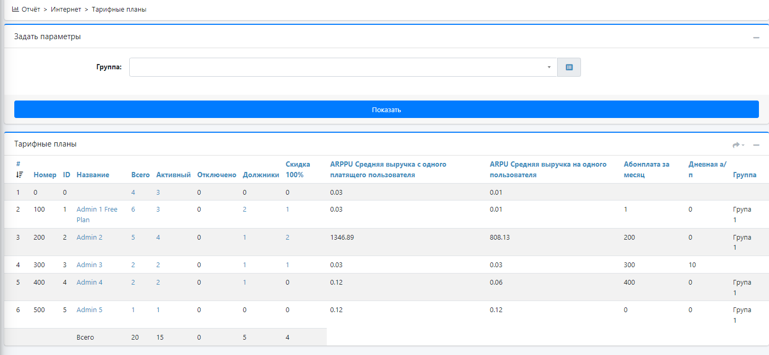This screenshot has height=355, width=769.
Task: Open the Admin 4 tariff link
Action: pos(90,282)
